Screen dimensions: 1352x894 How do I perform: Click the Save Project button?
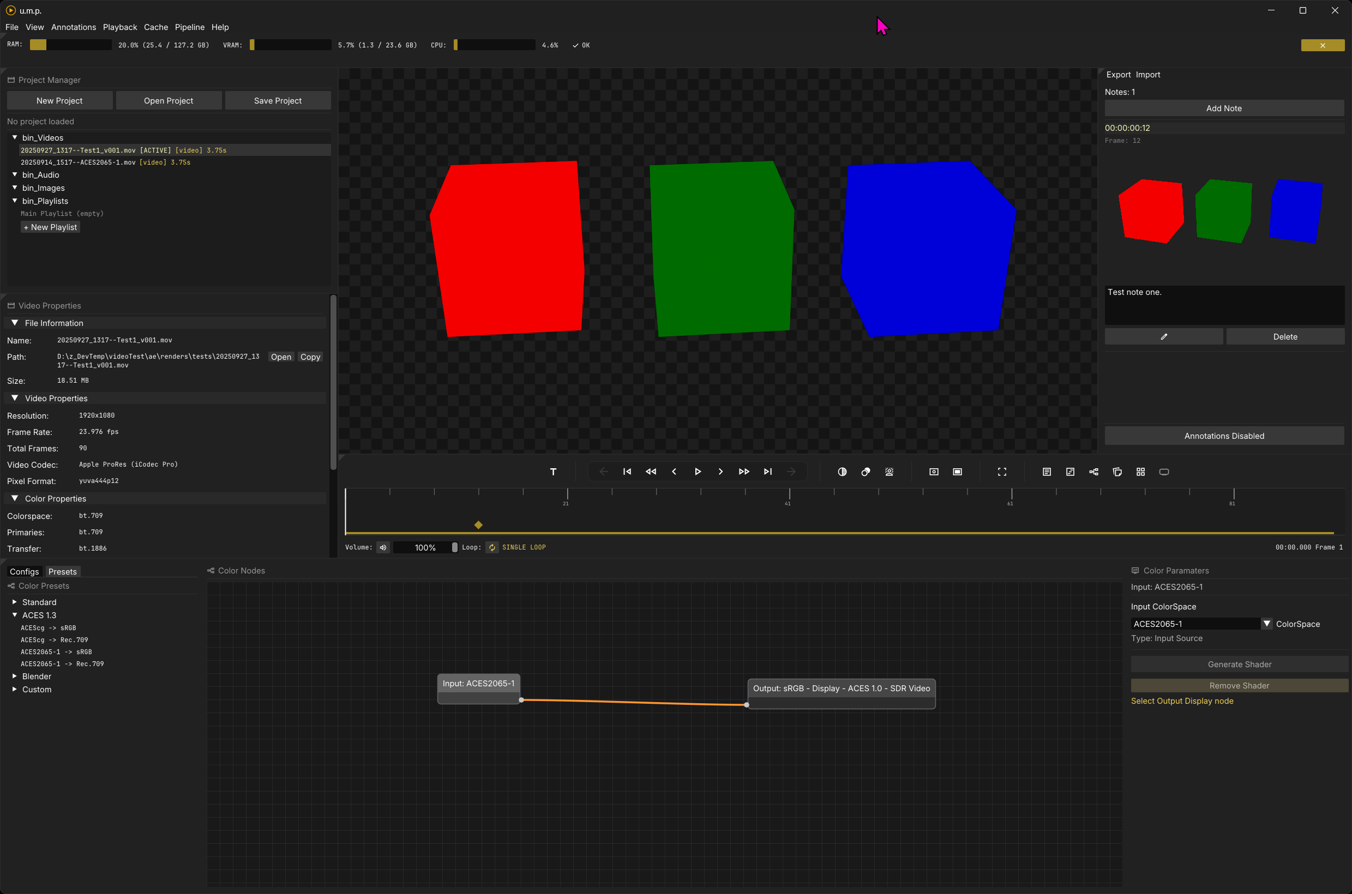[x=277, y=100]
